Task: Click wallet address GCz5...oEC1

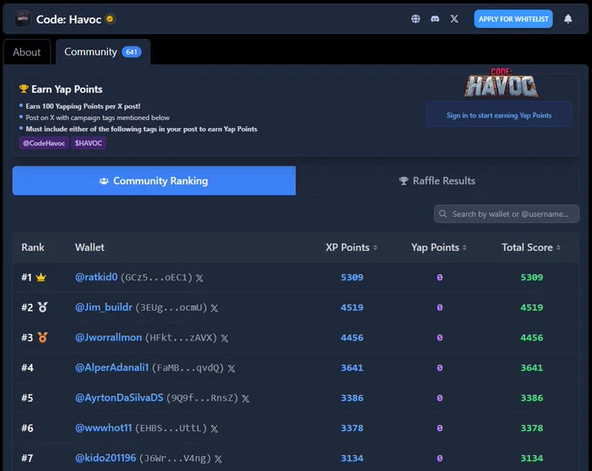Action: point(157,278)
